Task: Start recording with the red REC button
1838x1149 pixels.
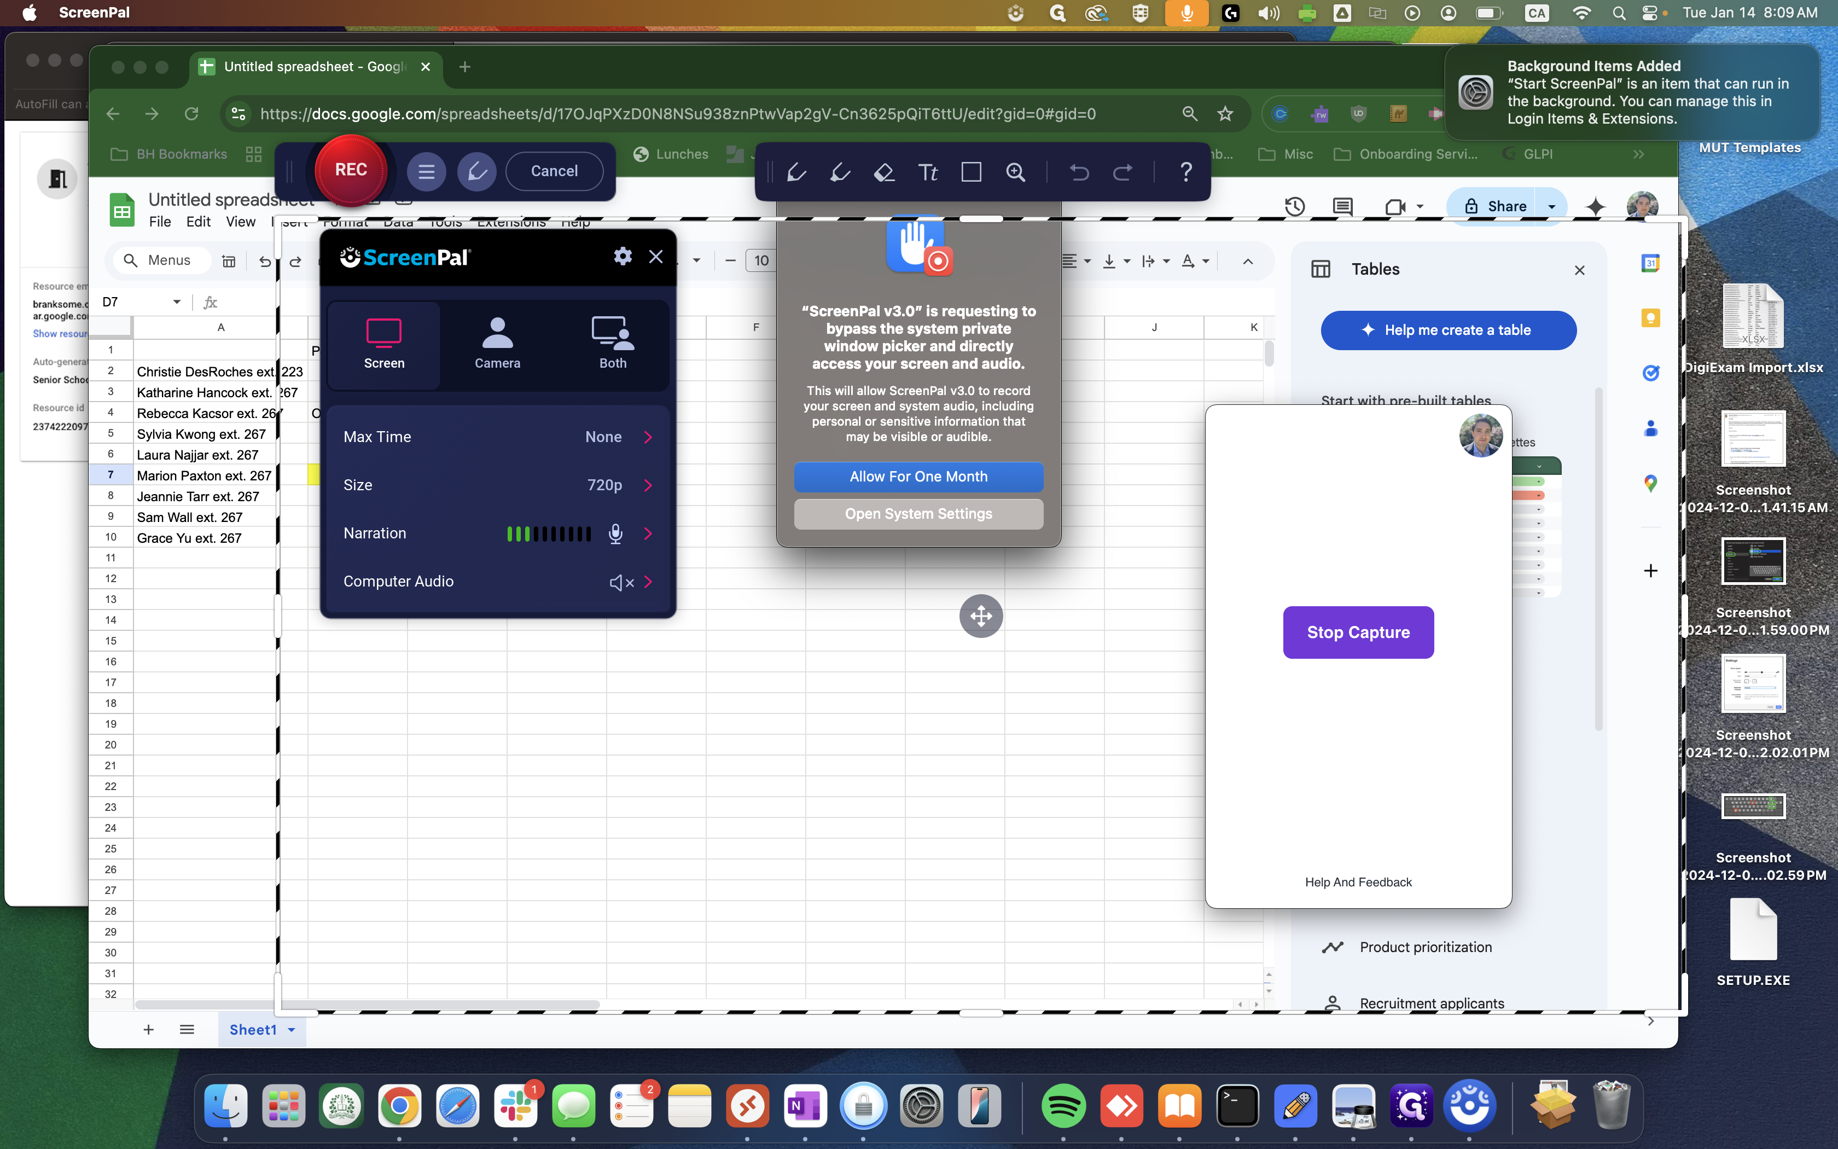Action: 351,170
